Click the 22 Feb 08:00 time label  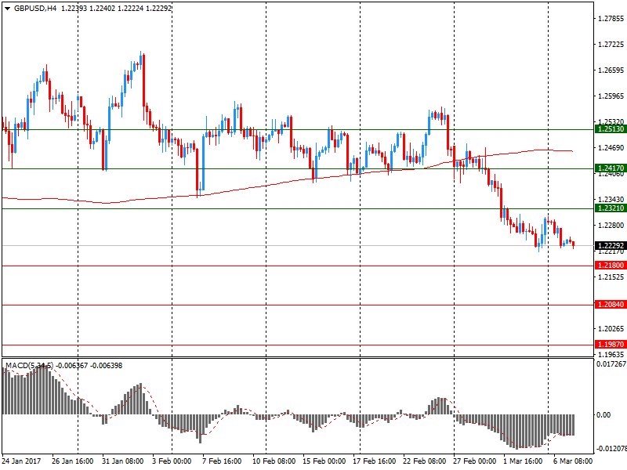pyautogui.click(x=424, y=461)
